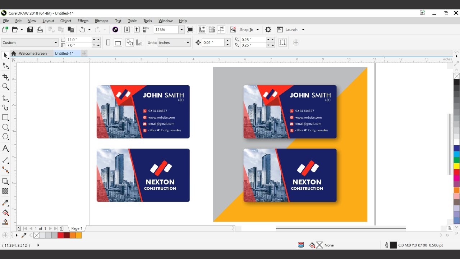Select the Transparency tool

[x=5, y=191]
